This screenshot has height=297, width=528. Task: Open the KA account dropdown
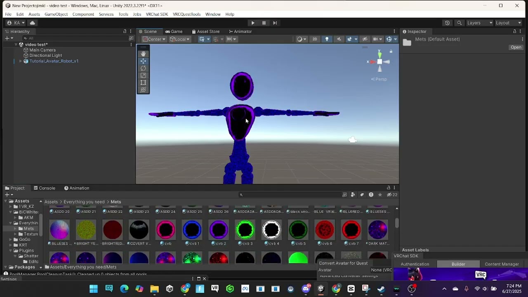point(16,23)
